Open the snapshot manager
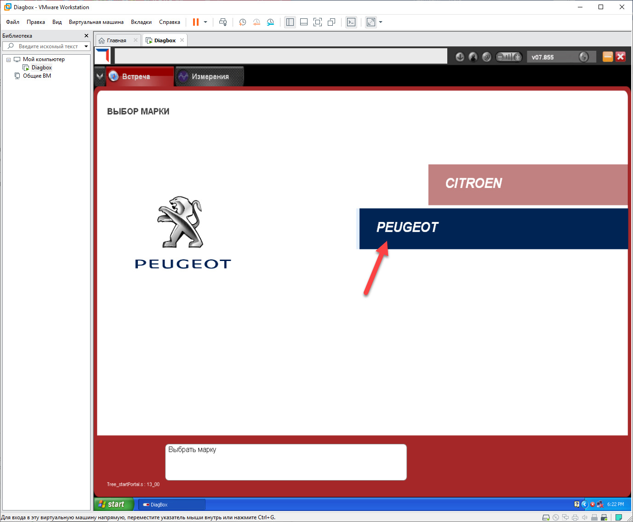Screen dimensions: 633x522 tap(270, 22)
